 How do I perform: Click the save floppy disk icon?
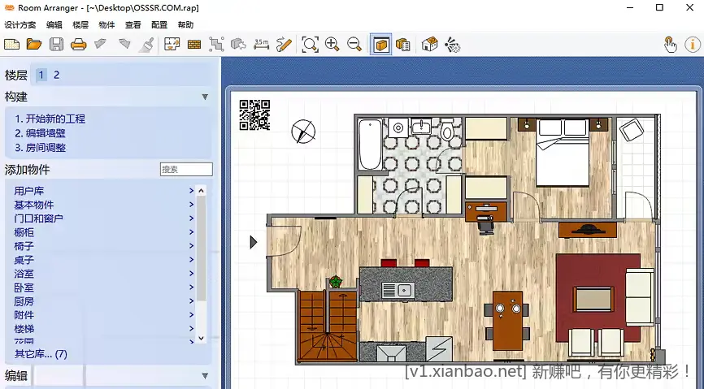(56, 45)
